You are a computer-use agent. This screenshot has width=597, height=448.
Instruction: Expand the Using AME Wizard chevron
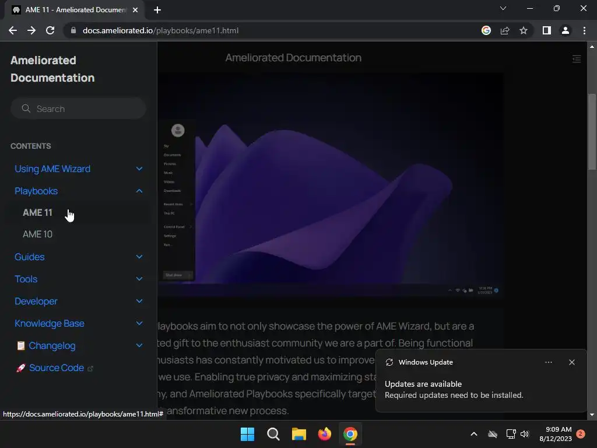click(x=139, y=169)
